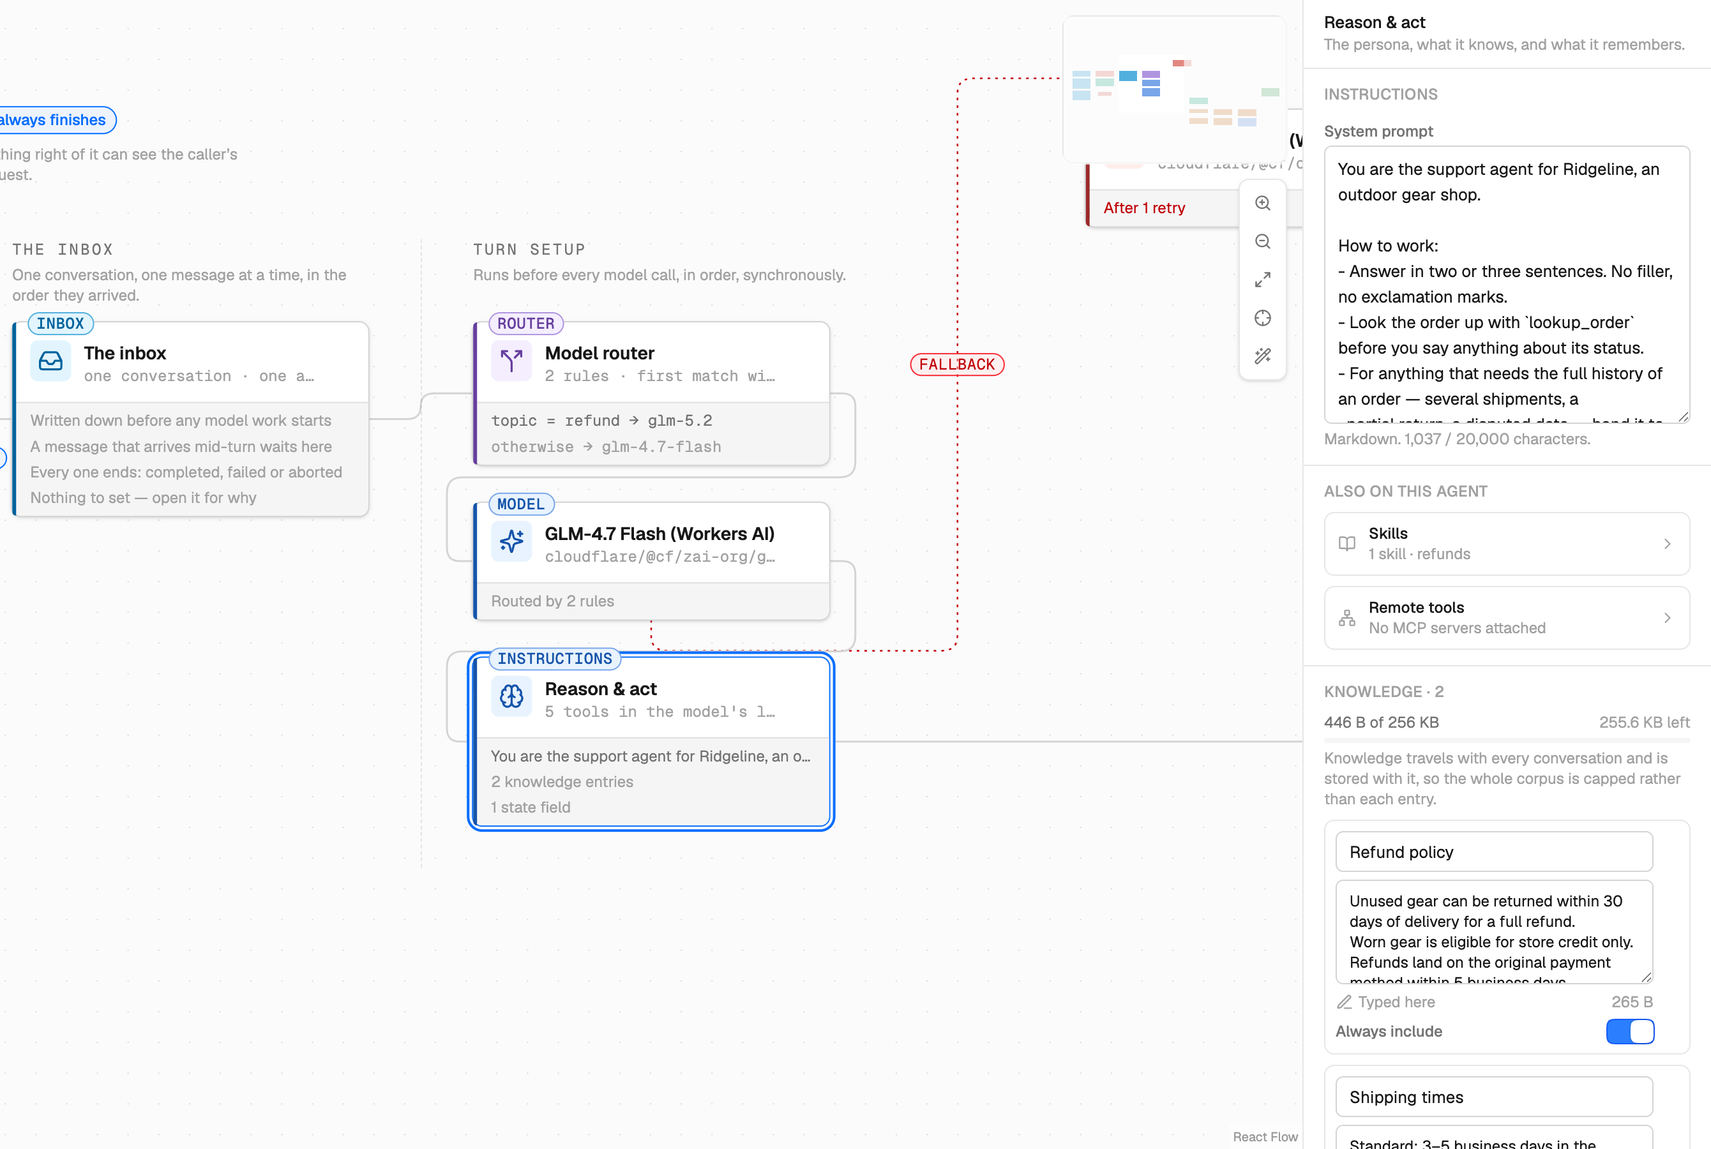The image size is (1711, 1149).
Task: Click the canvas minimap overview
Action: [1175, 89]
